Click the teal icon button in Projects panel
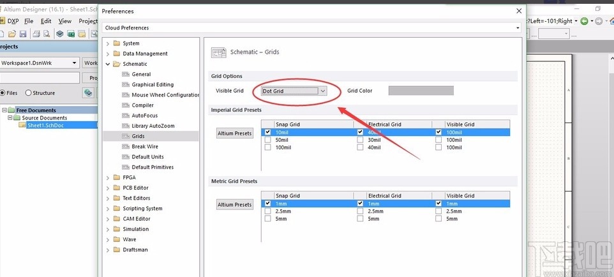Screen dimensions: 614x277 point(89,93)
